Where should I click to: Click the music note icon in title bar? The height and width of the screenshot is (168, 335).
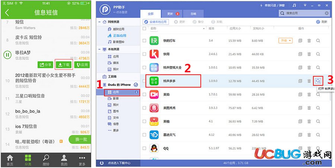[x=294, y=5]
